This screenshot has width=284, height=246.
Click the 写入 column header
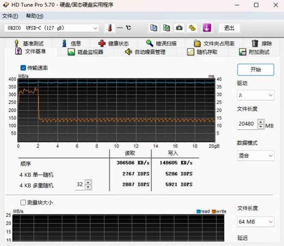coord(173,153)
